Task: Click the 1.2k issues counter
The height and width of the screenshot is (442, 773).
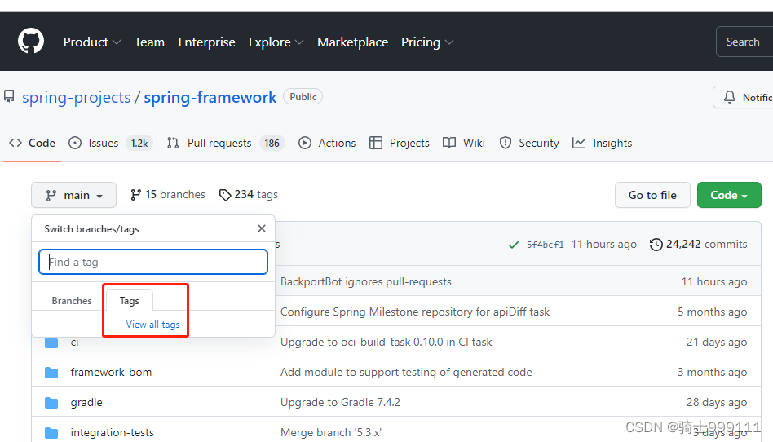Action: coord(139,143)
